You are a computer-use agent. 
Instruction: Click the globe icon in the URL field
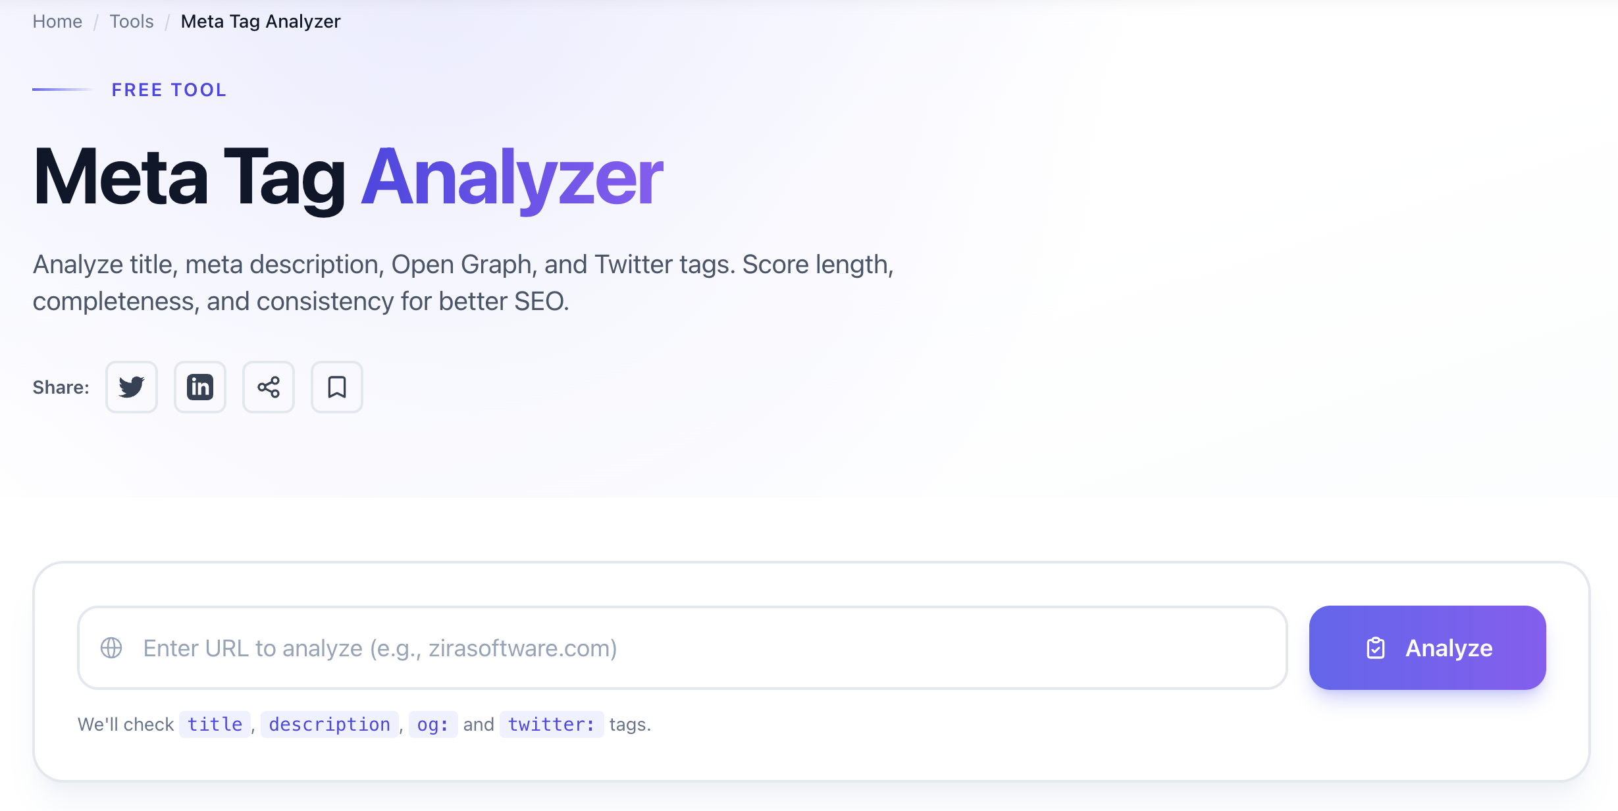(x=110, y=647)
